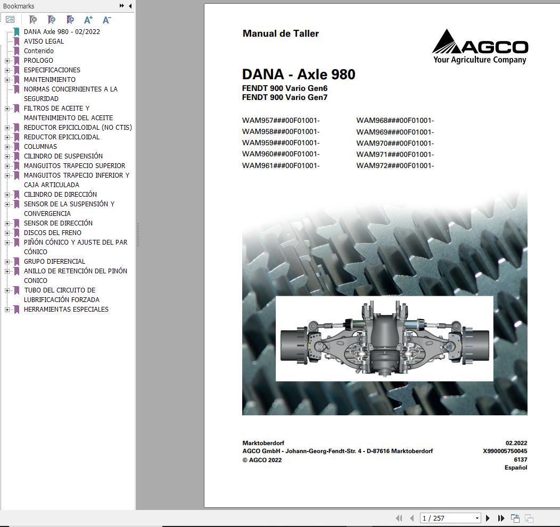Click serial number WAM968###00F01001-

pyautogui.click(x=395, y=121)
